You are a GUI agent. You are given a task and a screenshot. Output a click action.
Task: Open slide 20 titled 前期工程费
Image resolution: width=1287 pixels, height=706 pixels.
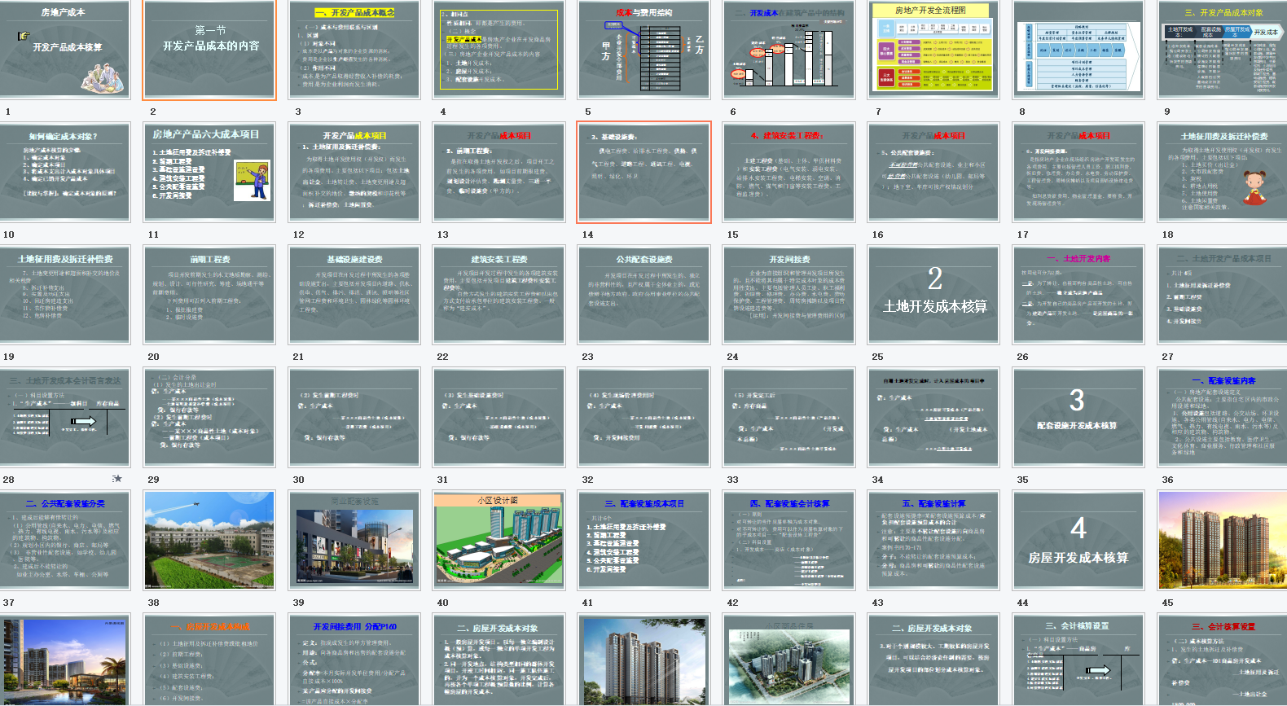pyautogui.click(x=209, y=295)
